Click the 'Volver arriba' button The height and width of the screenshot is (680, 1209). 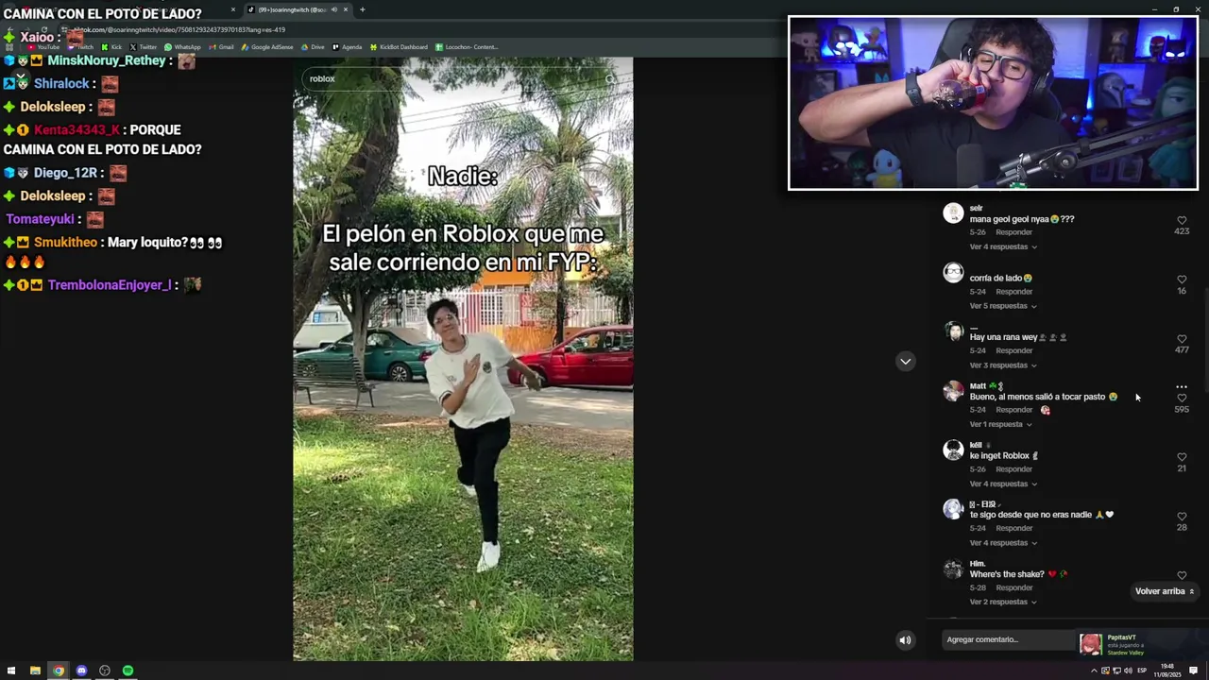point(1165,591)
